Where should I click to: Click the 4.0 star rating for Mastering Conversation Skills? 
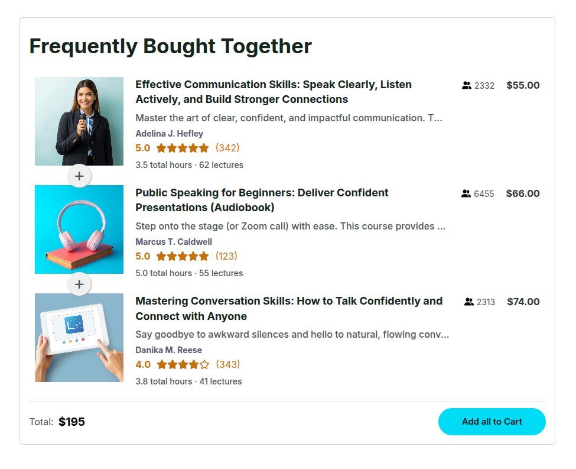tap(183, 364)
